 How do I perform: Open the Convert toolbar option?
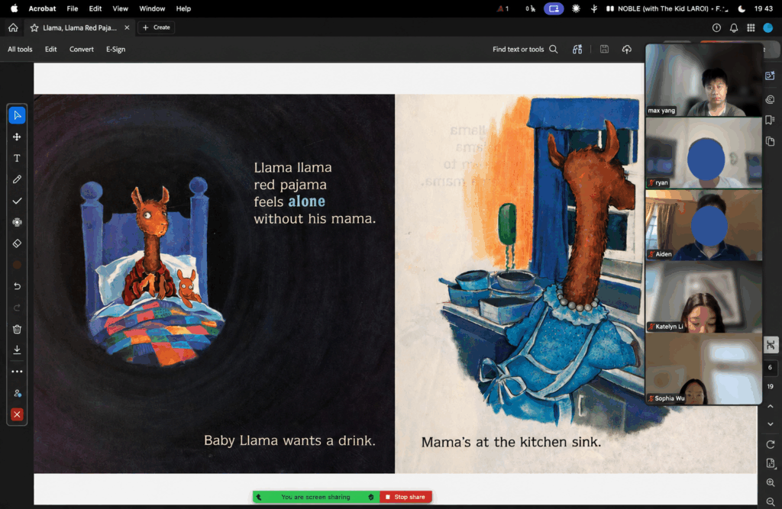pyautogui.click(x=81, y=50)
